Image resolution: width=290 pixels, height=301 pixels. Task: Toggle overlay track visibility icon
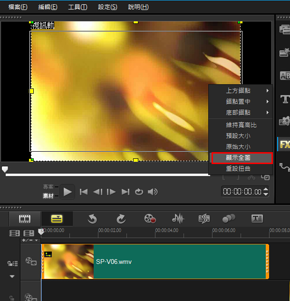(x=31, y=297)
